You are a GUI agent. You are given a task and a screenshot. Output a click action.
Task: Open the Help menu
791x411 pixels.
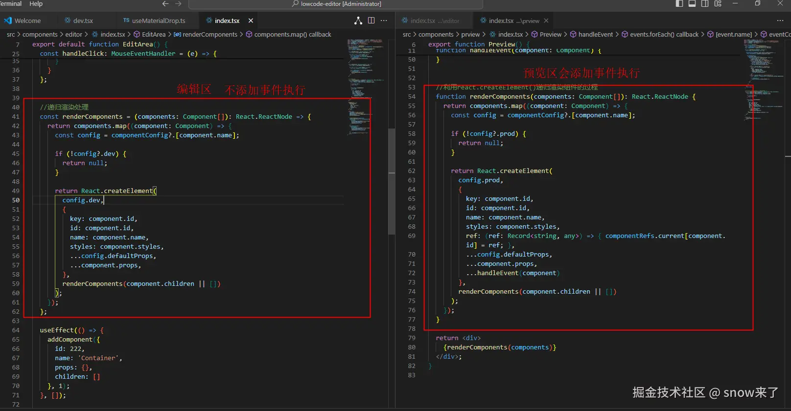click(36, 4)
